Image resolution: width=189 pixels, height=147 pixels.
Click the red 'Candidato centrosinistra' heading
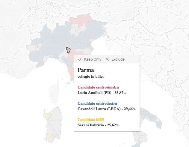[x=98, y=87]
